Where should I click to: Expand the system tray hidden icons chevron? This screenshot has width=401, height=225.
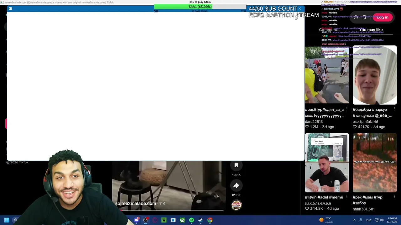coord(354,220)
